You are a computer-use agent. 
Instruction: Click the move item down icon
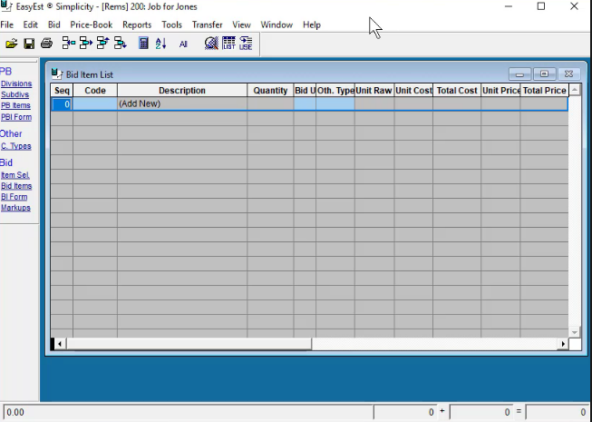click(121, 43)
